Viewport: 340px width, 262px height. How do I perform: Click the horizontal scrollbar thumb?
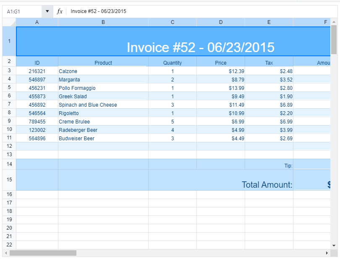pos(43,253)
